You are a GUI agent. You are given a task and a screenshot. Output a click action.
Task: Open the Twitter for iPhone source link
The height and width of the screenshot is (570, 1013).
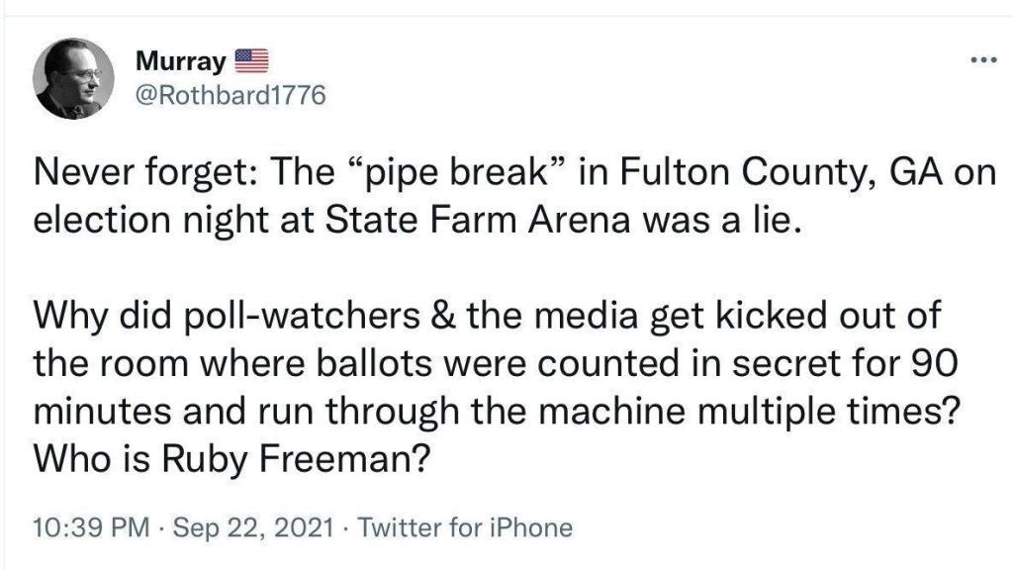pos(465,527)
